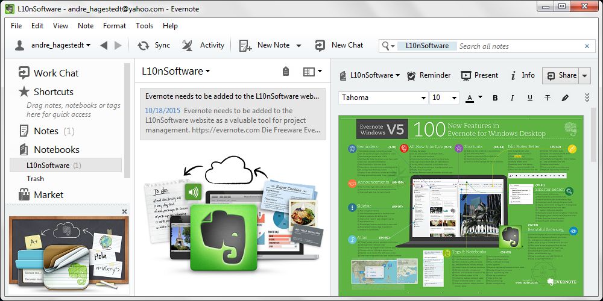Click the sidebar vertical scrollbar
Screen dimensions: 603x301
[x=127, y=120]
